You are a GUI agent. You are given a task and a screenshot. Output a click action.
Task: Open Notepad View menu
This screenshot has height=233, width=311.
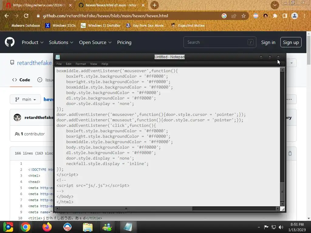click(94, 64)
